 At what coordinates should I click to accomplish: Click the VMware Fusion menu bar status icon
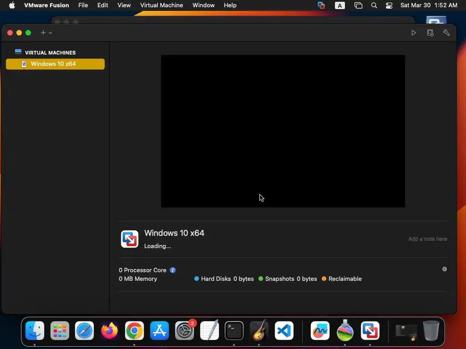point(321,5)
